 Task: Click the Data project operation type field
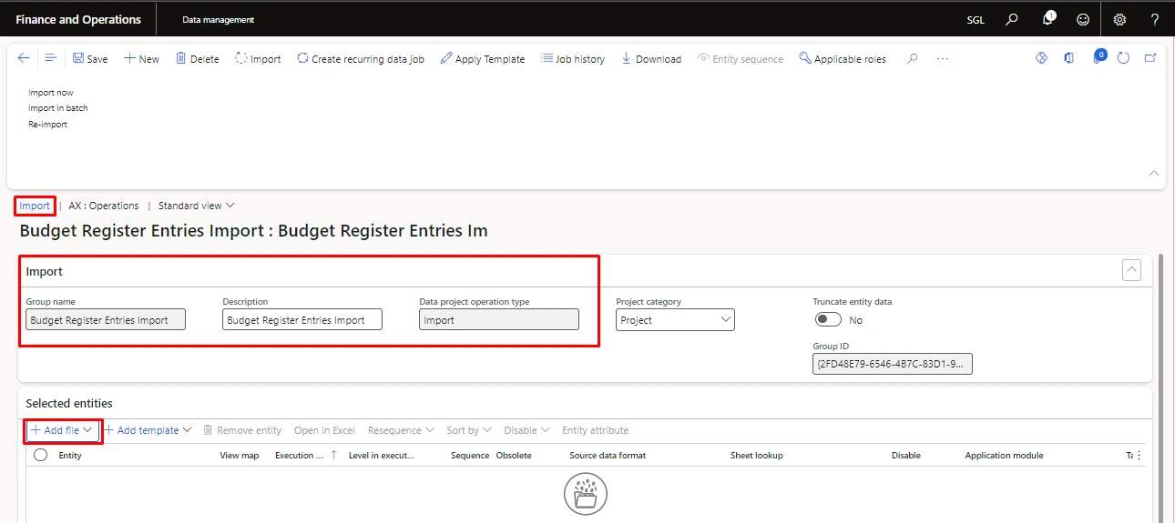pos(499,319)
